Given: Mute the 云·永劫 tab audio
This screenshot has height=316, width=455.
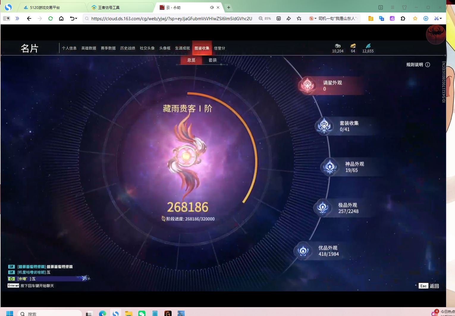Looking at the screenshot, I should click(212, 7).
